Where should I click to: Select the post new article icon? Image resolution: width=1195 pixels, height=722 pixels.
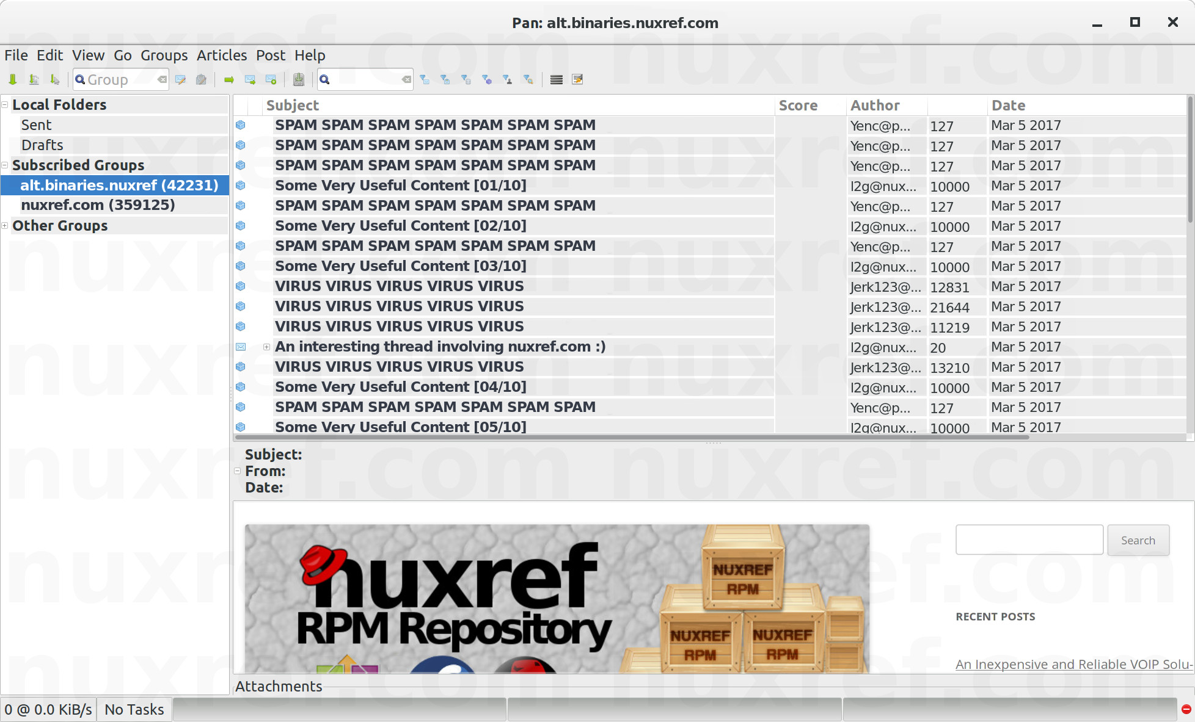tap(180, 79)
